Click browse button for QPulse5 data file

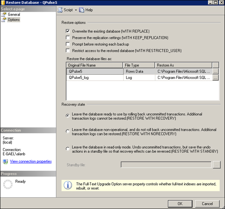[215, 72]
